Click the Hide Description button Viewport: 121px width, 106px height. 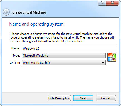pos(59,98)
